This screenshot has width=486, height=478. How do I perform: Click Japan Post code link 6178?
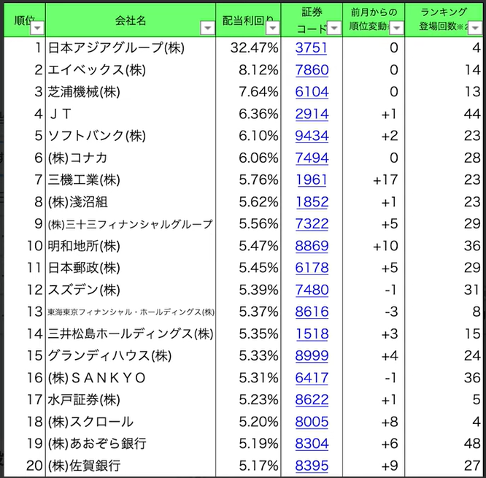(x=312, y=268)
